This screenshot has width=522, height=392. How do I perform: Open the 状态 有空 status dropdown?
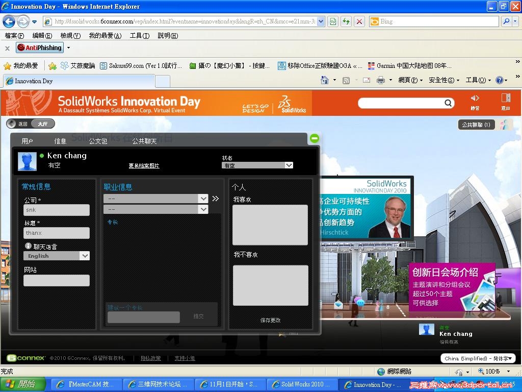click(257, 165)
